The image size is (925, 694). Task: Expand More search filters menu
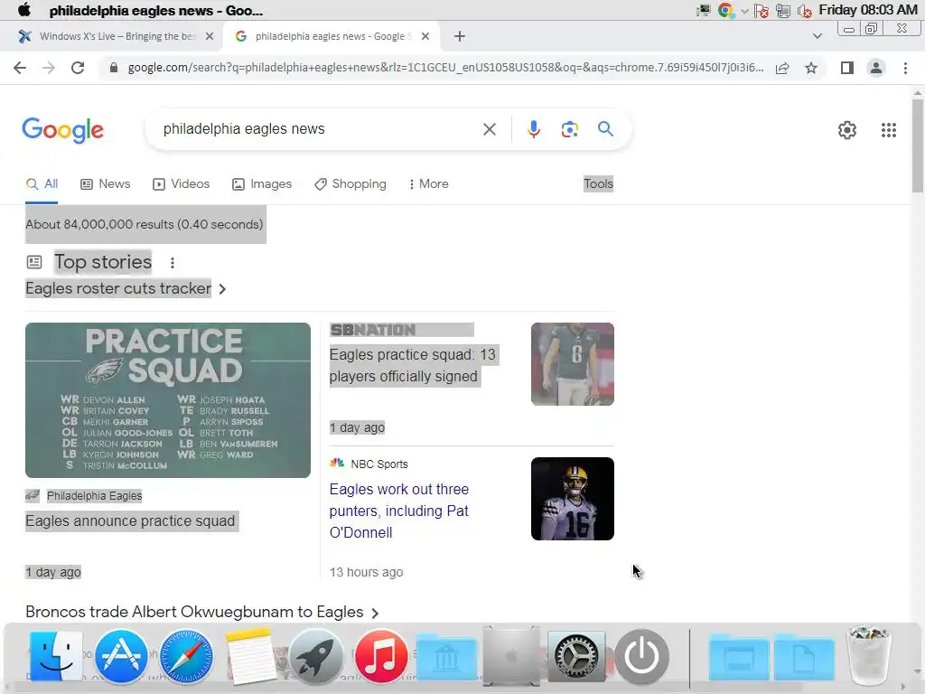pyautogui.click(x=428, y=184)
